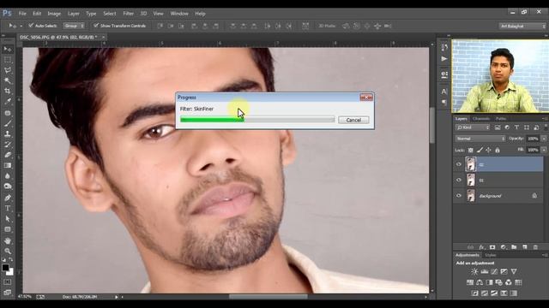Select the Hand tool
The height and width of the screenshot is (308, 549).
tap(8, 241)
